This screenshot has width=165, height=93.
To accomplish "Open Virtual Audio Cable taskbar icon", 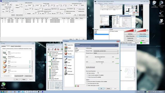I will (x=42, y=92).
